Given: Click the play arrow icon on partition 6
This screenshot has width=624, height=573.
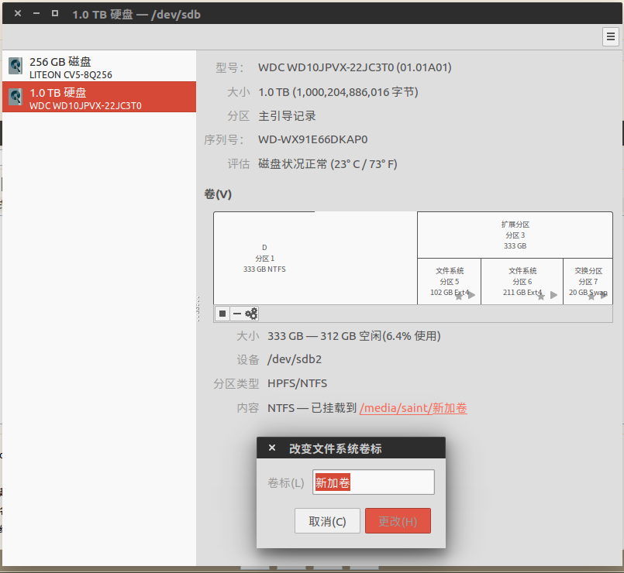Looking at the screenshot, I should tap(553, 295).
